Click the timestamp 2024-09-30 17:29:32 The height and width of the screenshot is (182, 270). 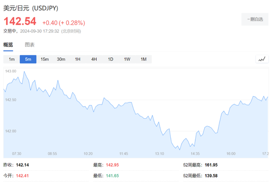[40, 31]
